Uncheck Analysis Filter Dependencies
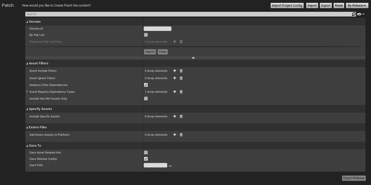Screen dimensions: 371x185 pos(146,85)
